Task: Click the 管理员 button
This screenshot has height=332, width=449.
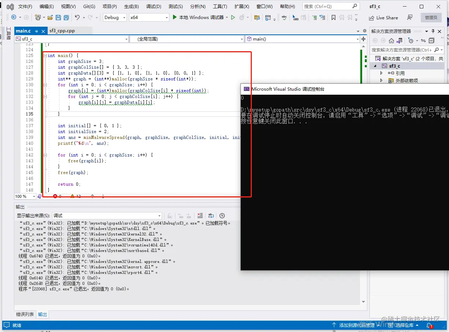Action: coord(431,18)
